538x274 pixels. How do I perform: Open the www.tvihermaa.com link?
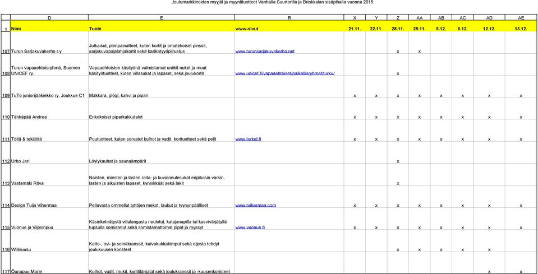pos(256,206)
